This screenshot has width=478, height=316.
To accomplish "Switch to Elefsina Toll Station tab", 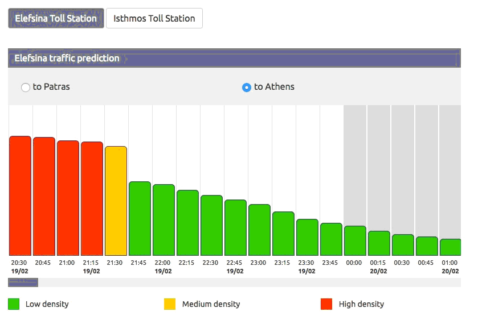I will pyautogui.click(x=56, y=18).
